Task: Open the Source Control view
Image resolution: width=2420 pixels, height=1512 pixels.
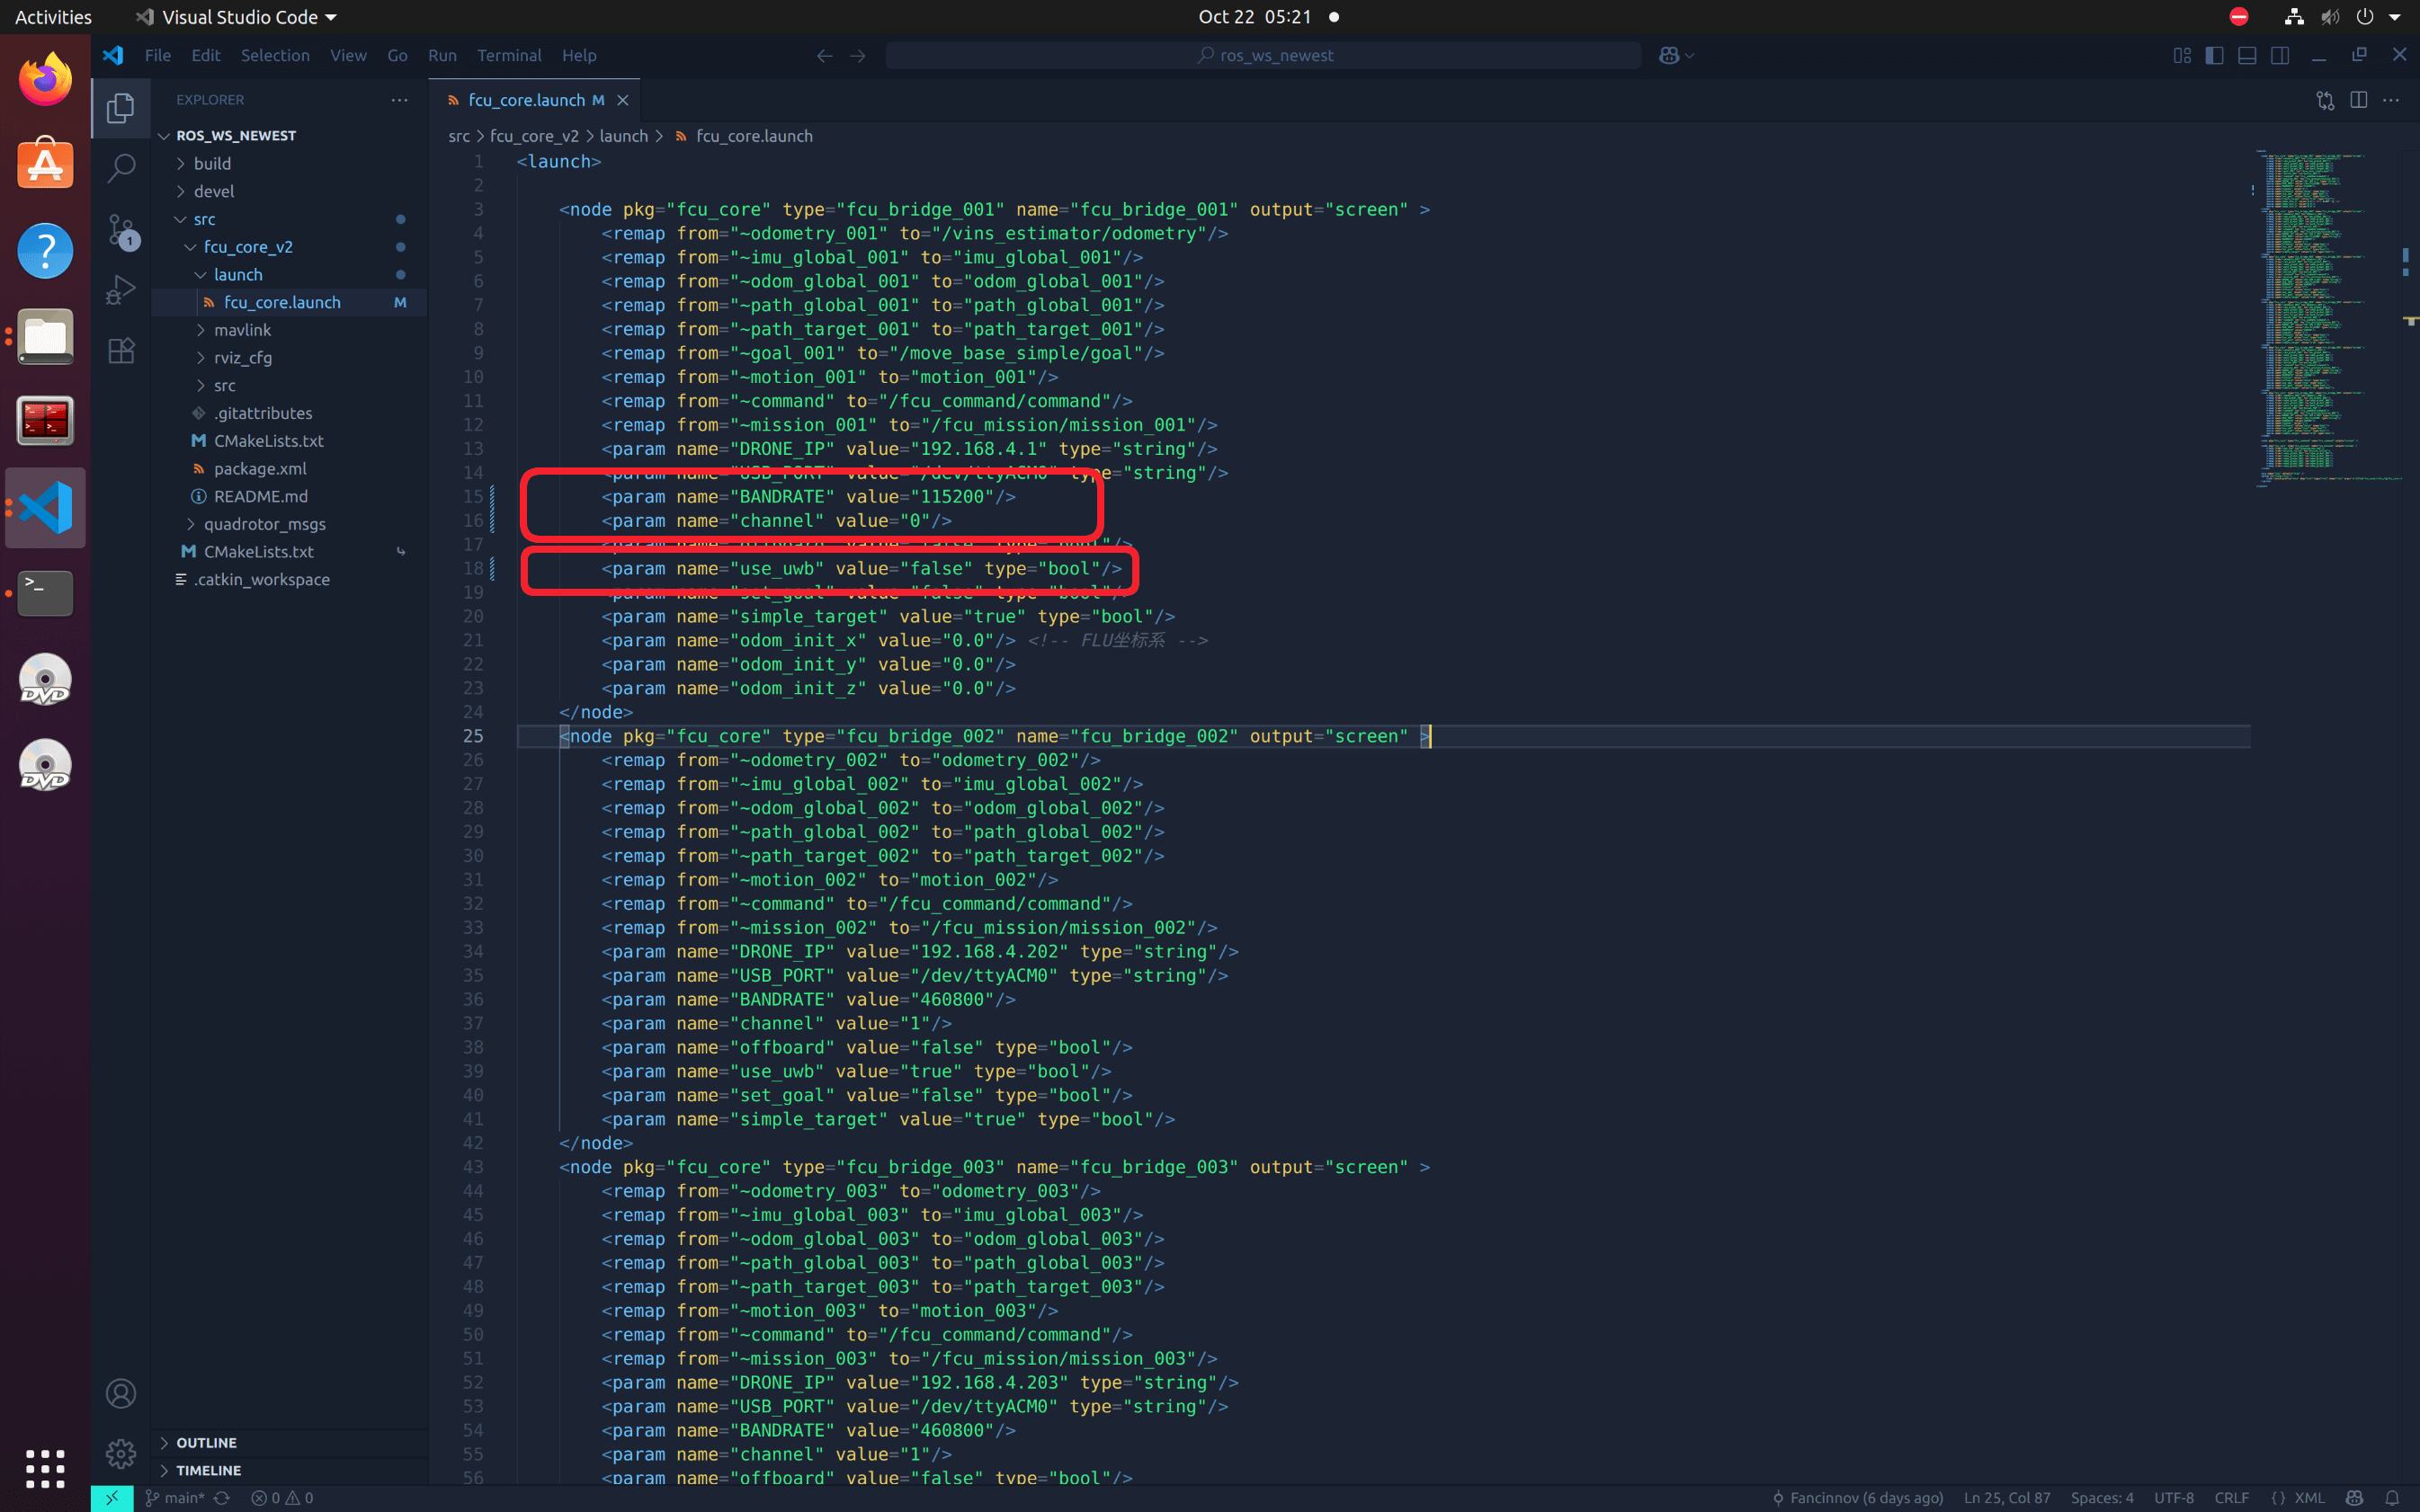Action: click(120, 230)
